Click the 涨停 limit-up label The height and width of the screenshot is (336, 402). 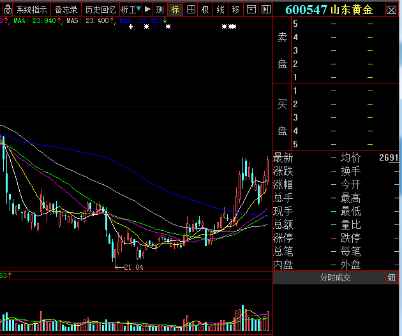click(x=283, y=238)
